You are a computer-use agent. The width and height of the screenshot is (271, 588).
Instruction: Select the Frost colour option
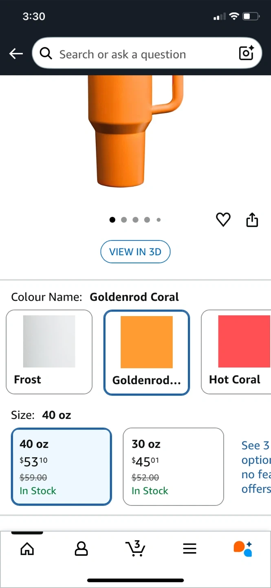pos(49,352)
